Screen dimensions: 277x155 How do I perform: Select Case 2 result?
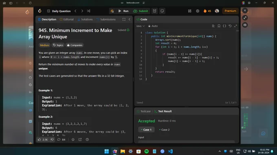[x=164, y=130]
